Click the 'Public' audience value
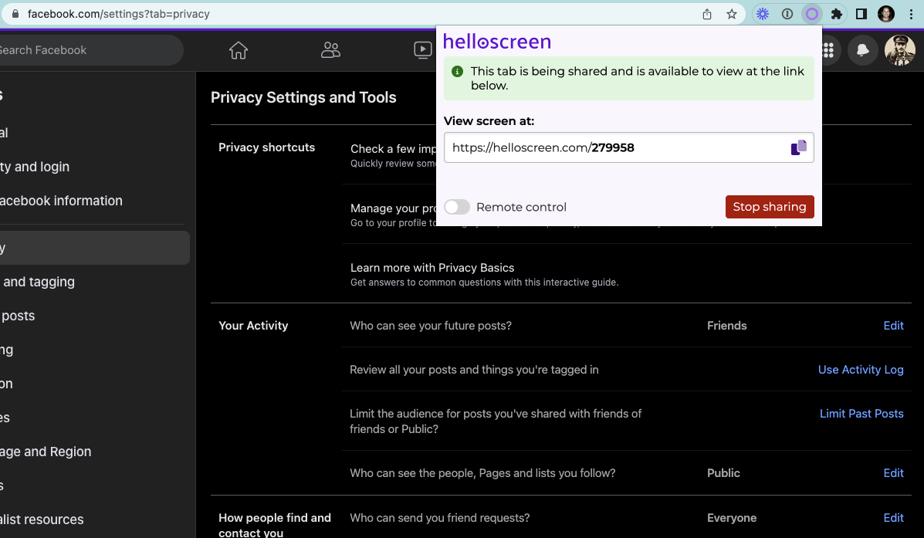 pyautogui.click(x=723, y=473)
